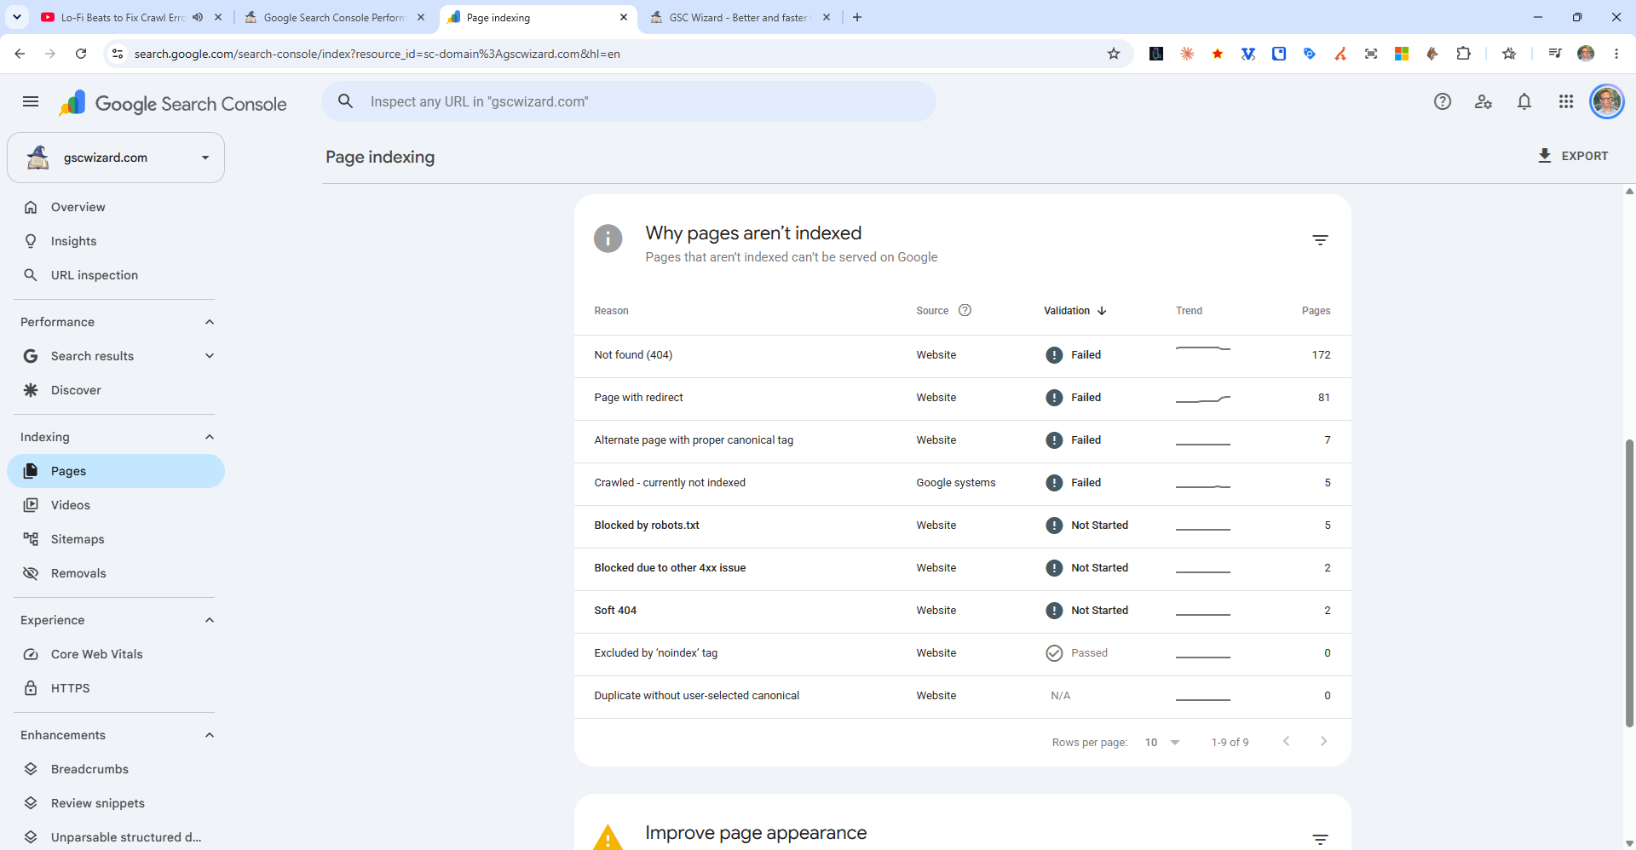Click the search magnifier in the inspect bar

click(345, 101)
